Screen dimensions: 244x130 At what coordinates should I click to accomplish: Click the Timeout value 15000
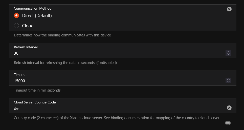[x=19, y=81]
